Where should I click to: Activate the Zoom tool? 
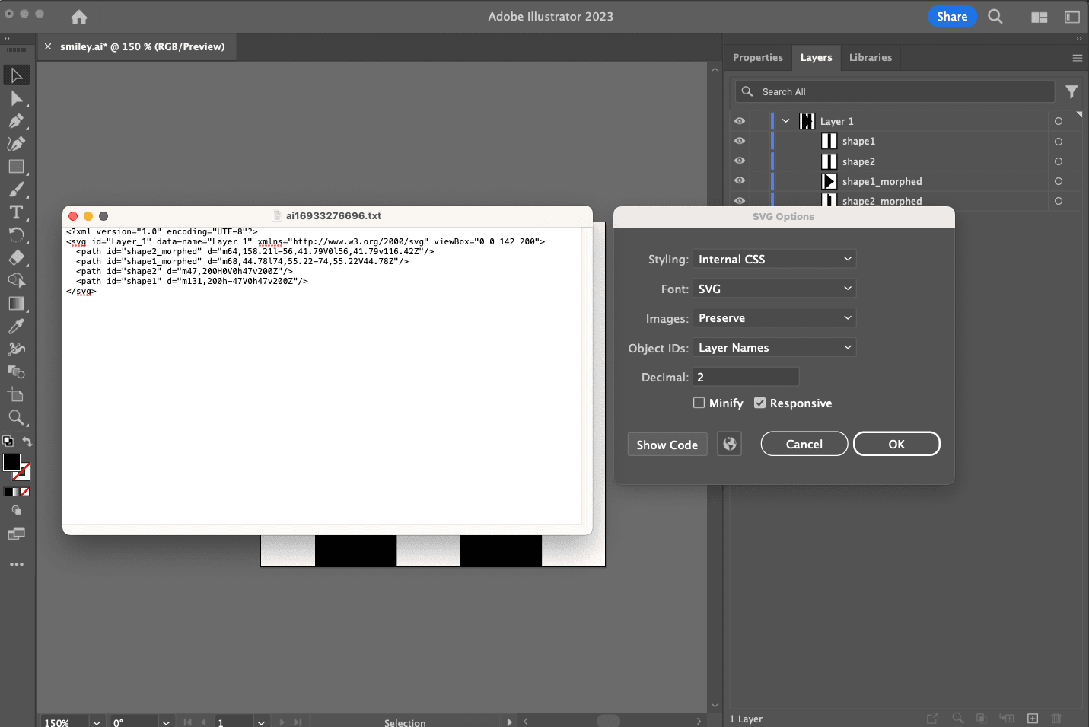pos(17,417)
